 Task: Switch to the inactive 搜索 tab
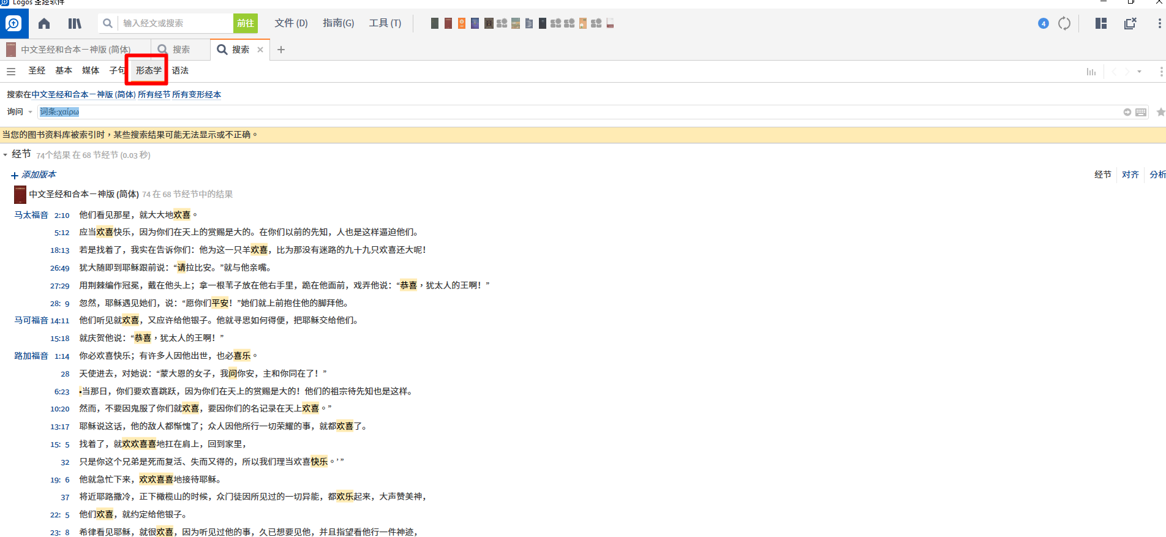[x=180, y=50]
